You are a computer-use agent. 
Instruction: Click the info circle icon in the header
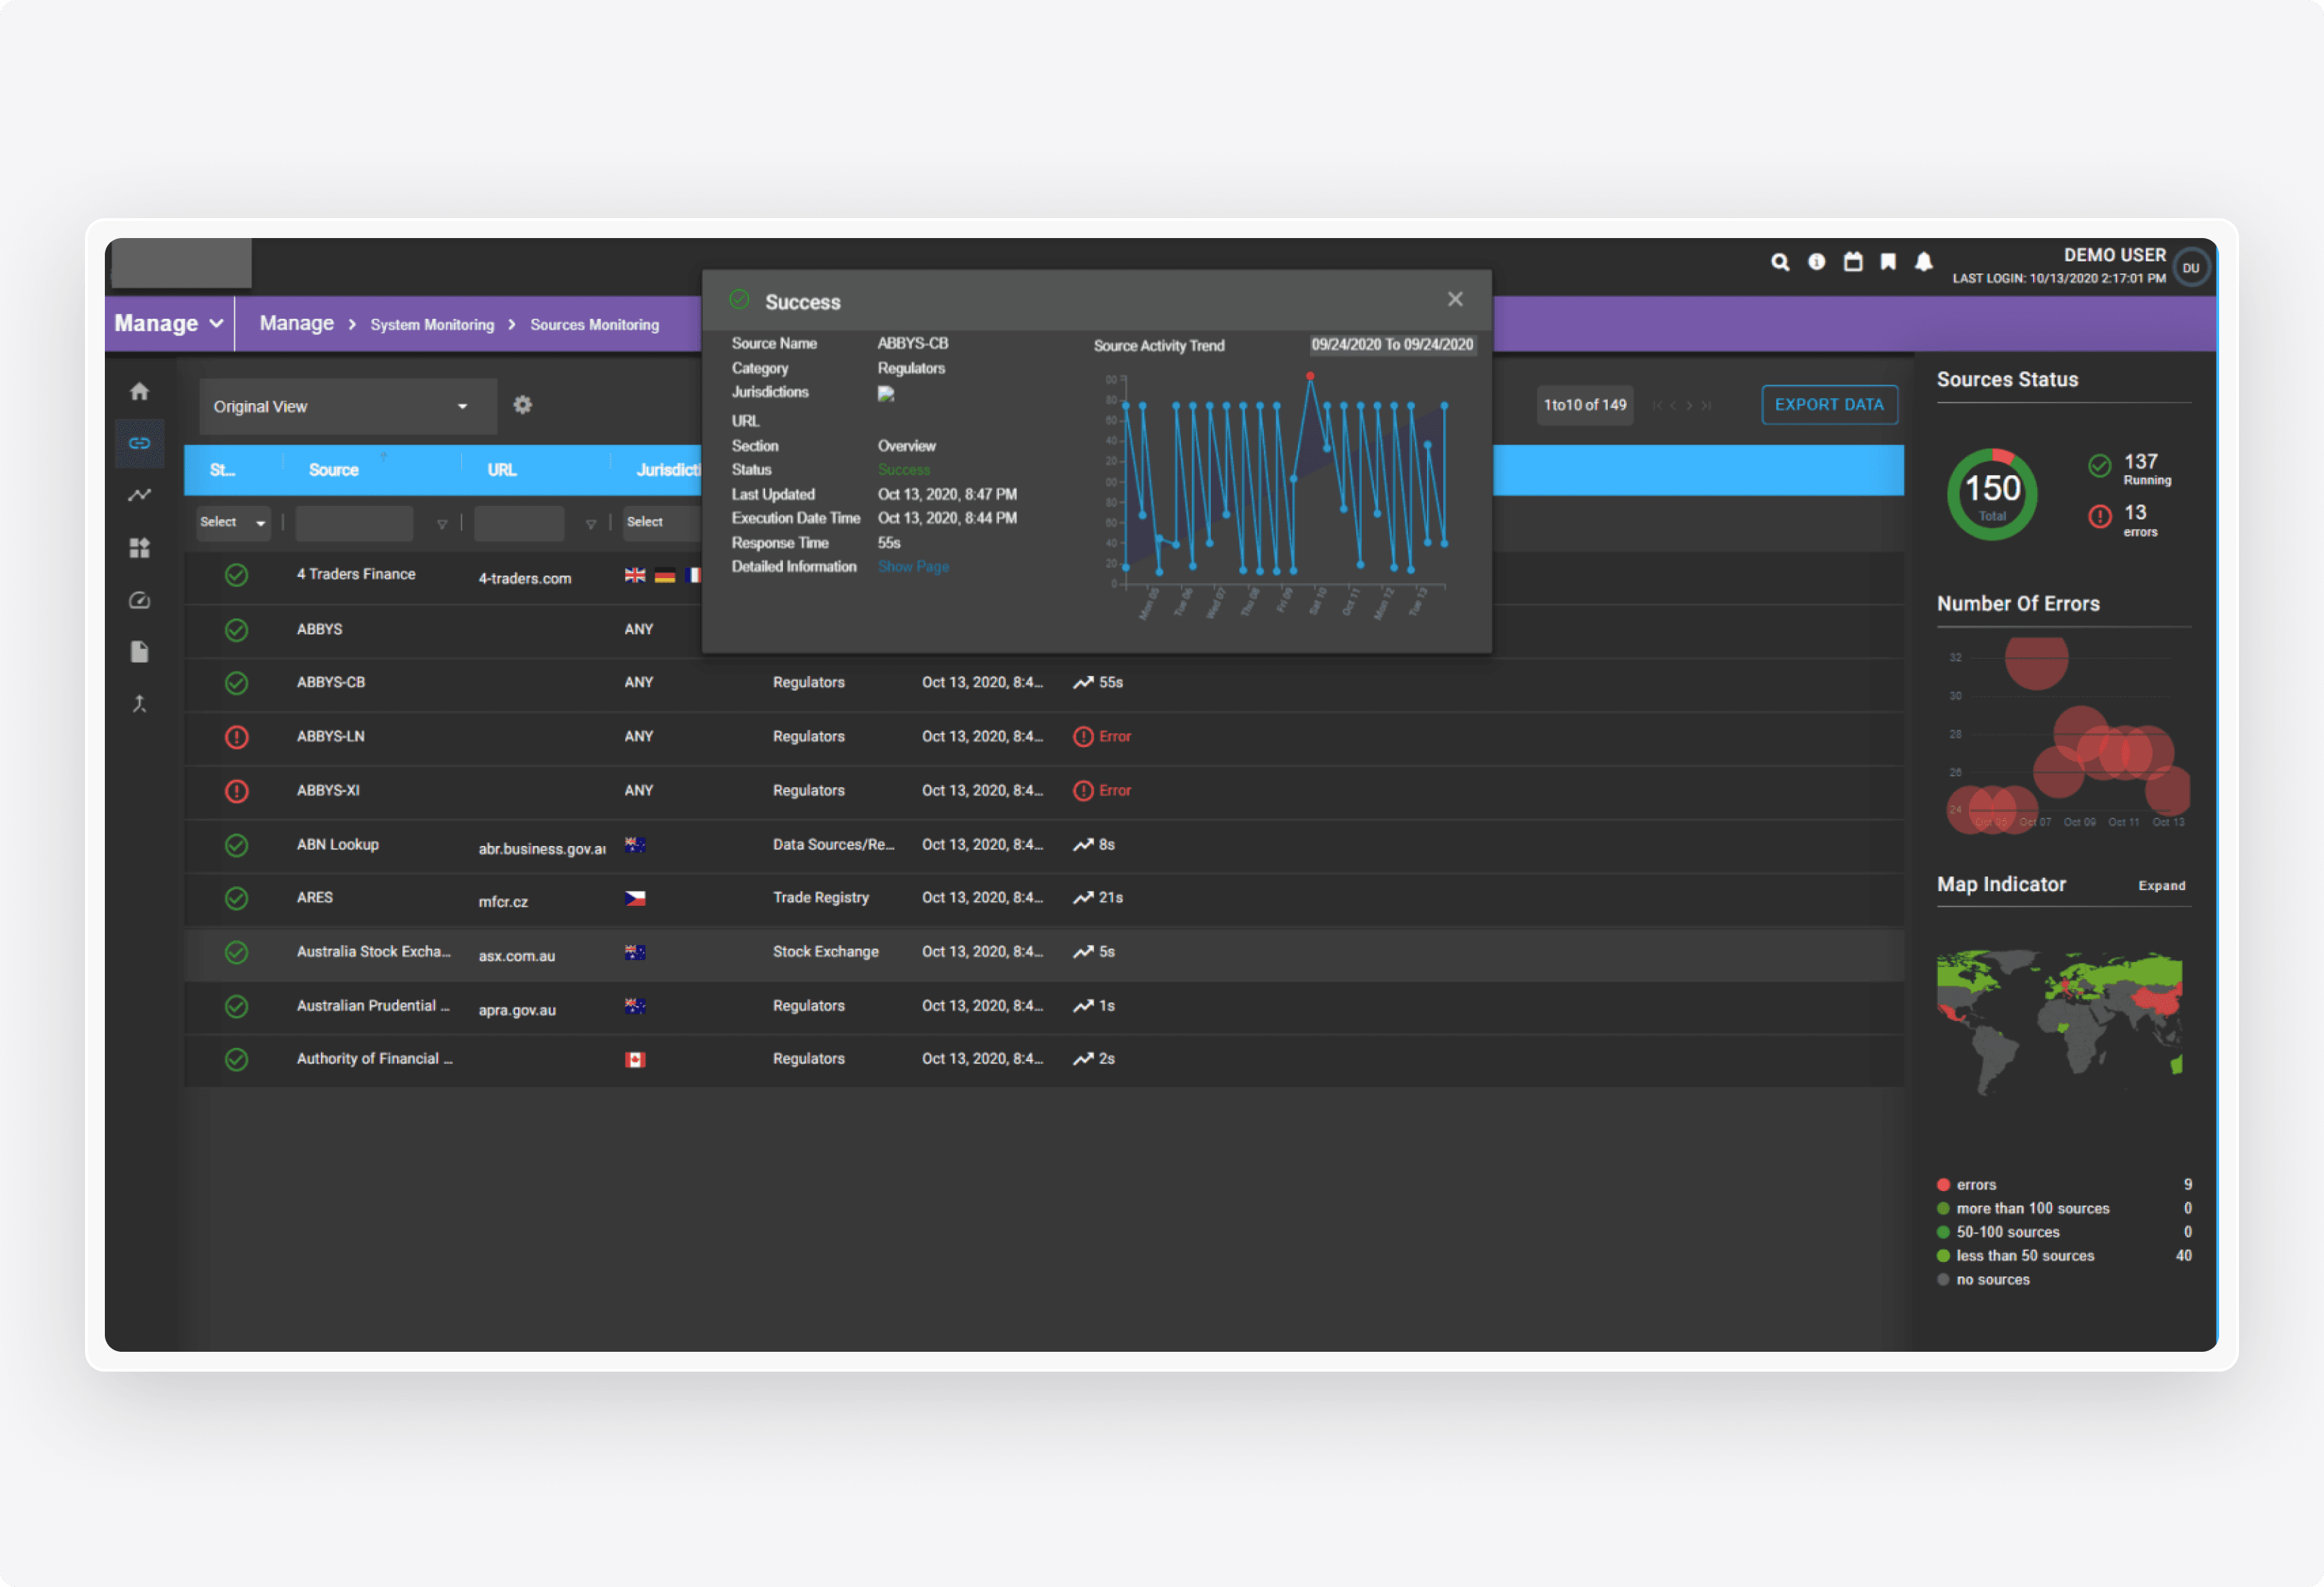tap(1816, 262)
